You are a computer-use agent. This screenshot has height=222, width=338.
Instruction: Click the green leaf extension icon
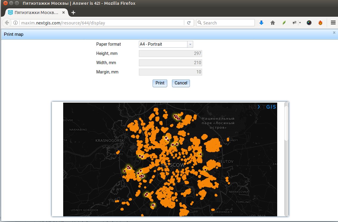(x=283, y=22)
